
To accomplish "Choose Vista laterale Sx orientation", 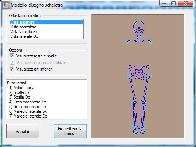I will point(46,32).
